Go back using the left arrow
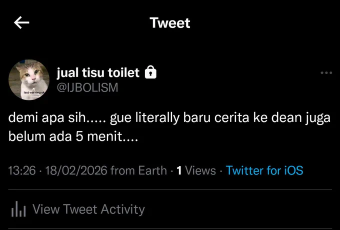 click(x=21, y=22)
